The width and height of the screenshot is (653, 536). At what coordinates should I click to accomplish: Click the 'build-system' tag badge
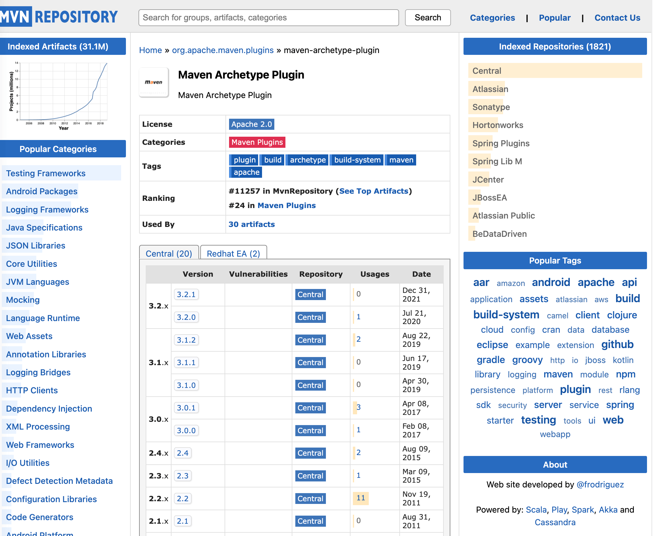[x=357, y=159]
